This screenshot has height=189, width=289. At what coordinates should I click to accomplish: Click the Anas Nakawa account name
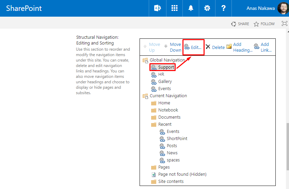260,8
